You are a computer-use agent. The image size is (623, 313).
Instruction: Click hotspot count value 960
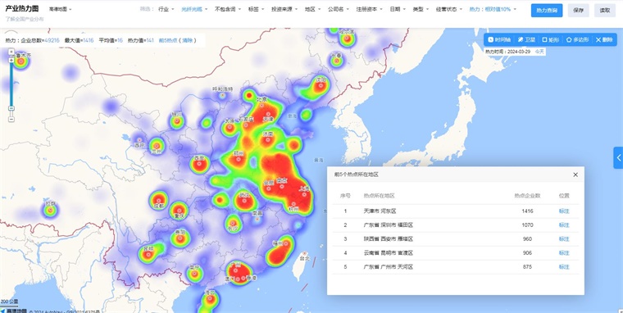(527, 239)
